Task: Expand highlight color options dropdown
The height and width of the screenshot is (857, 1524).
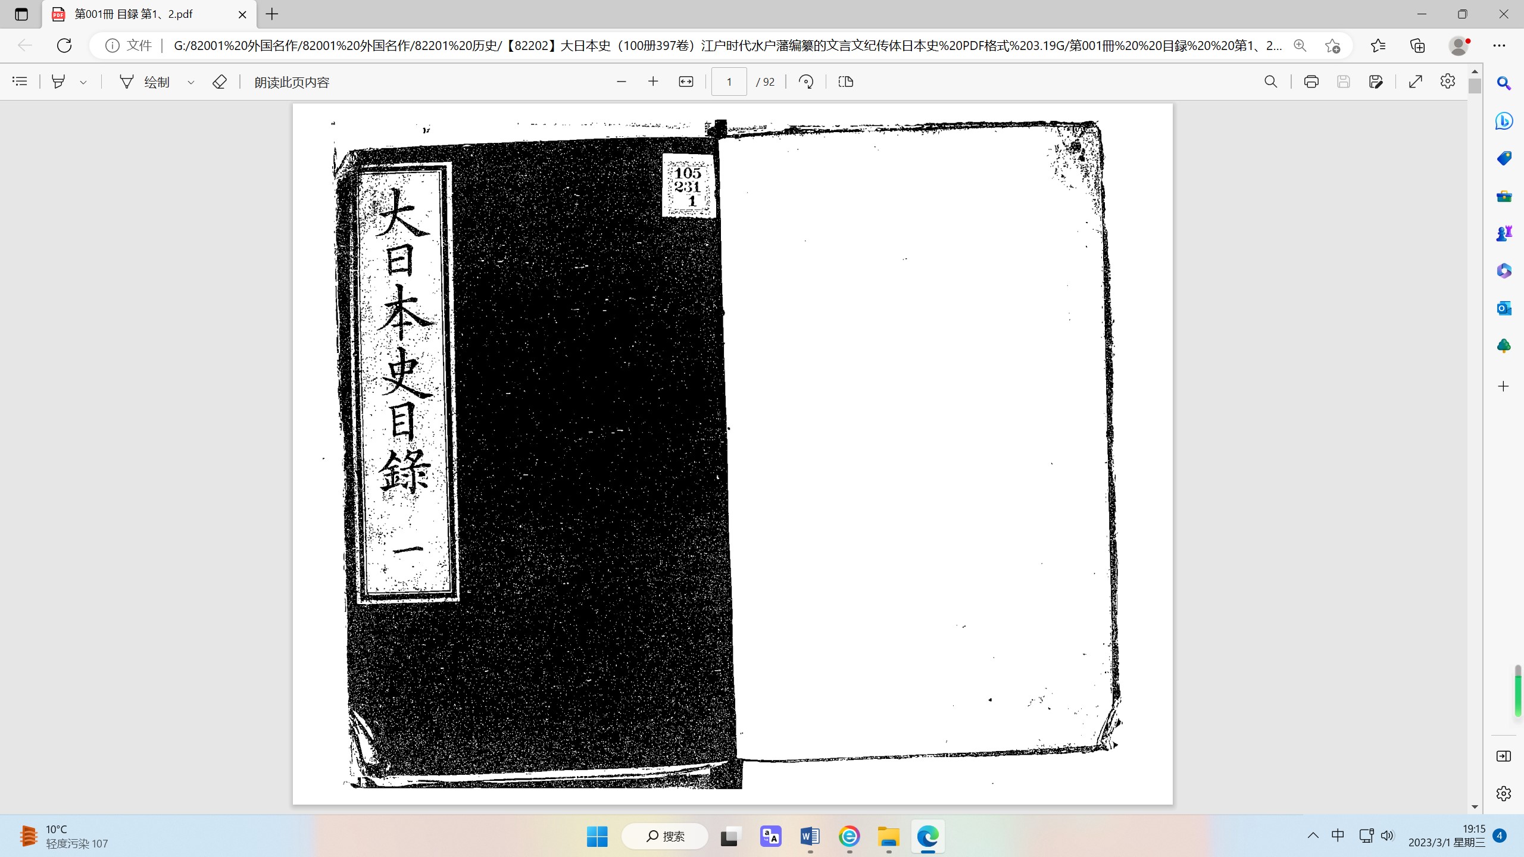Action: (83, 82)
